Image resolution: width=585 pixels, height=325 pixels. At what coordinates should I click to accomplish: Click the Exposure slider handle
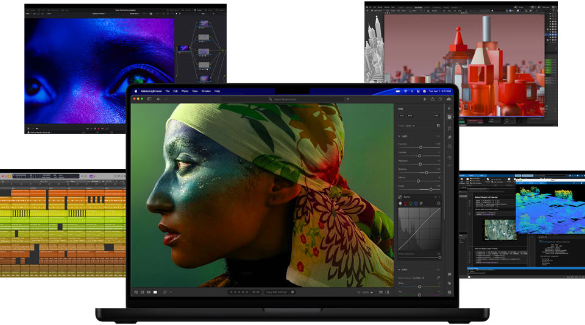click(420, 147)
